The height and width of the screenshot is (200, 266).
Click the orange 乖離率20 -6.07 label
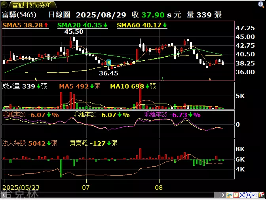coord(30,115)
